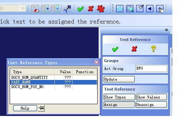Viewport: 183px width, 137px height.
Task: Pin the Text Reference side panel
Action: tap(166, 30)
